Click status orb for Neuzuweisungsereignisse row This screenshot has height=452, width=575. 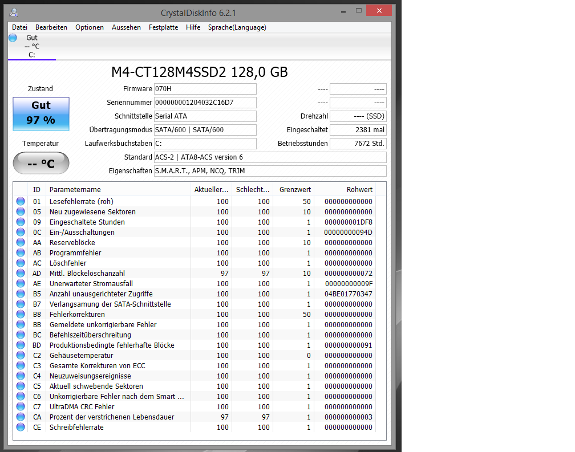(21, 376)
